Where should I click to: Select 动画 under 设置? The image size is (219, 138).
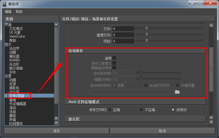[12, 80]
